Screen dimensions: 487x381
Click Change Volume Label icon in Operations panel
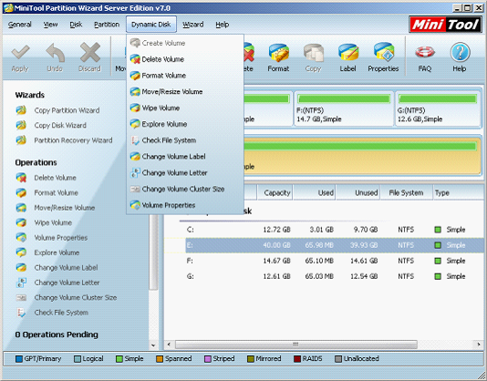coord(21,267)
